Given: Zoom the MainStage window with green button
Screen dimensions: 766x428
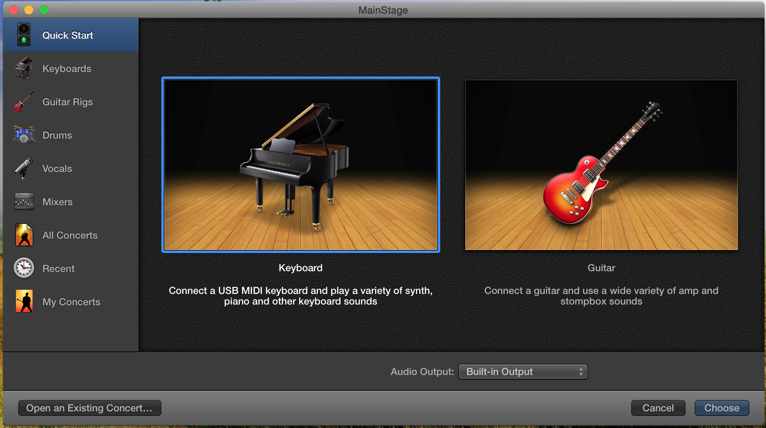Looking at the screenshot, I should point(44,10).
